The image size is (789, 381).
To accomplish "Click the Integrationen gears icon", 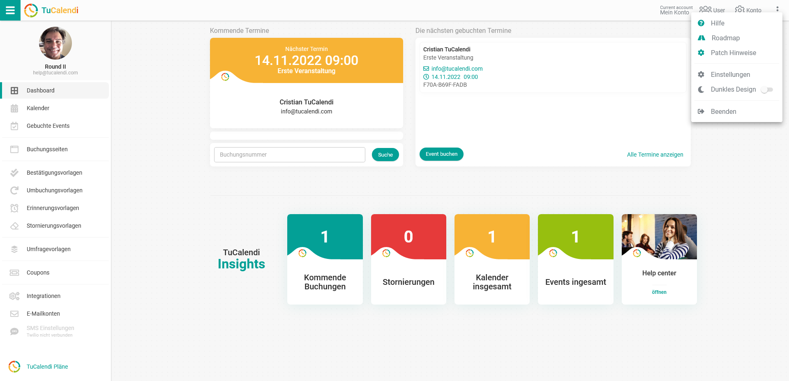I will click(x=14, y=296).
